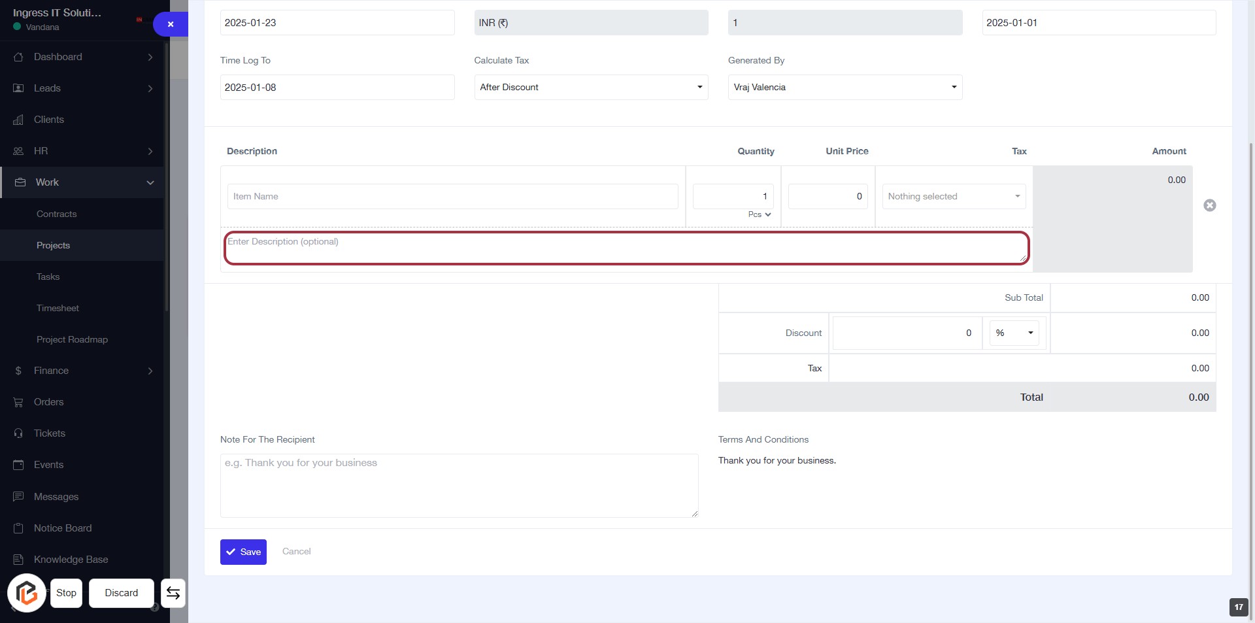Click the Events calendar icon
Image resolution: width=1255 pixels, height=623 pixels.
point(18,465)
